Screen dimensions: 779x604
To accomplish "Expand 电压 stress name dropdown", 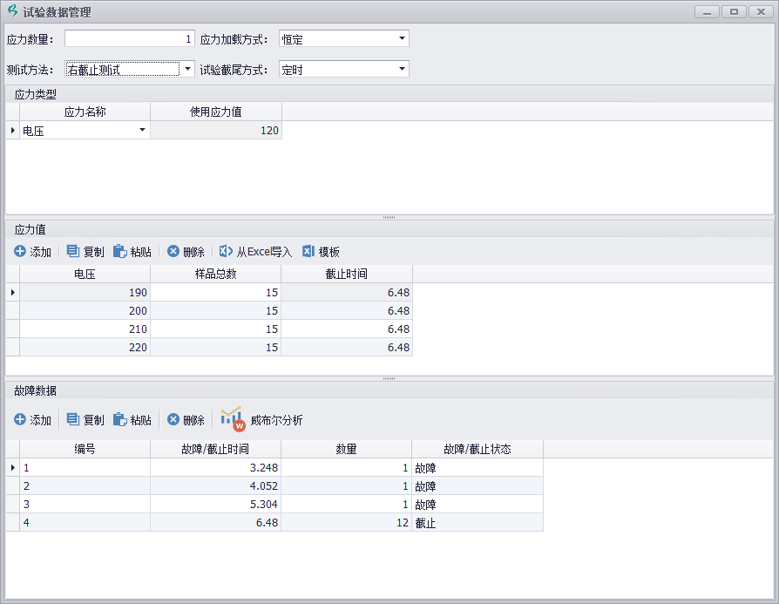I will pyautogui.click(x=142, y=131).
